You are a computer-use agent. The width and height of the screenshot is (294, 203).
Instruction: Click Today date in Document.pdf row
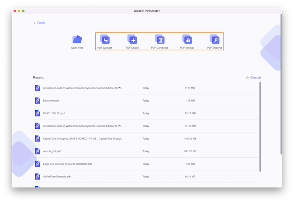click(146, 101)
